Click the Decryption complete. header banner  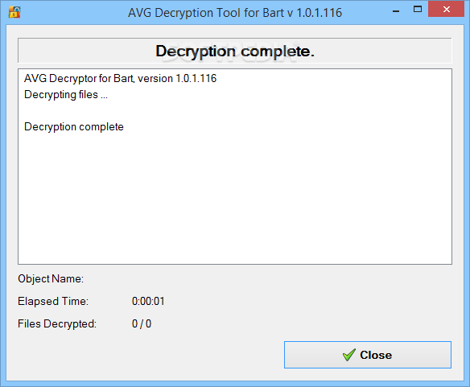235,51
